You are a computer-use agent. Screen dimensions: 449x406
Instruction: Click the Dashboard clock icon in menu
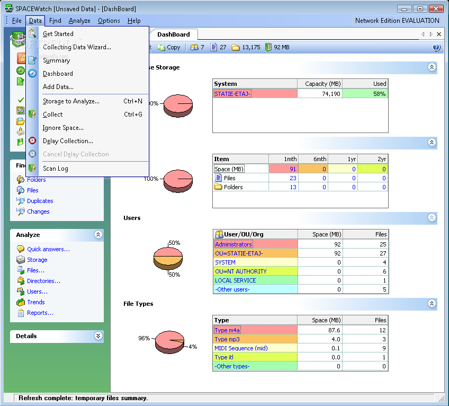click(x=32, y=73)
